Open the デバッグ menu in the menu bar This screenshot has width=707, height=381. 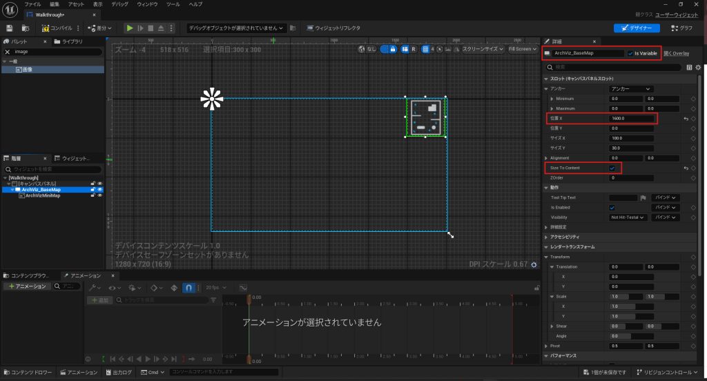[119, 4]
